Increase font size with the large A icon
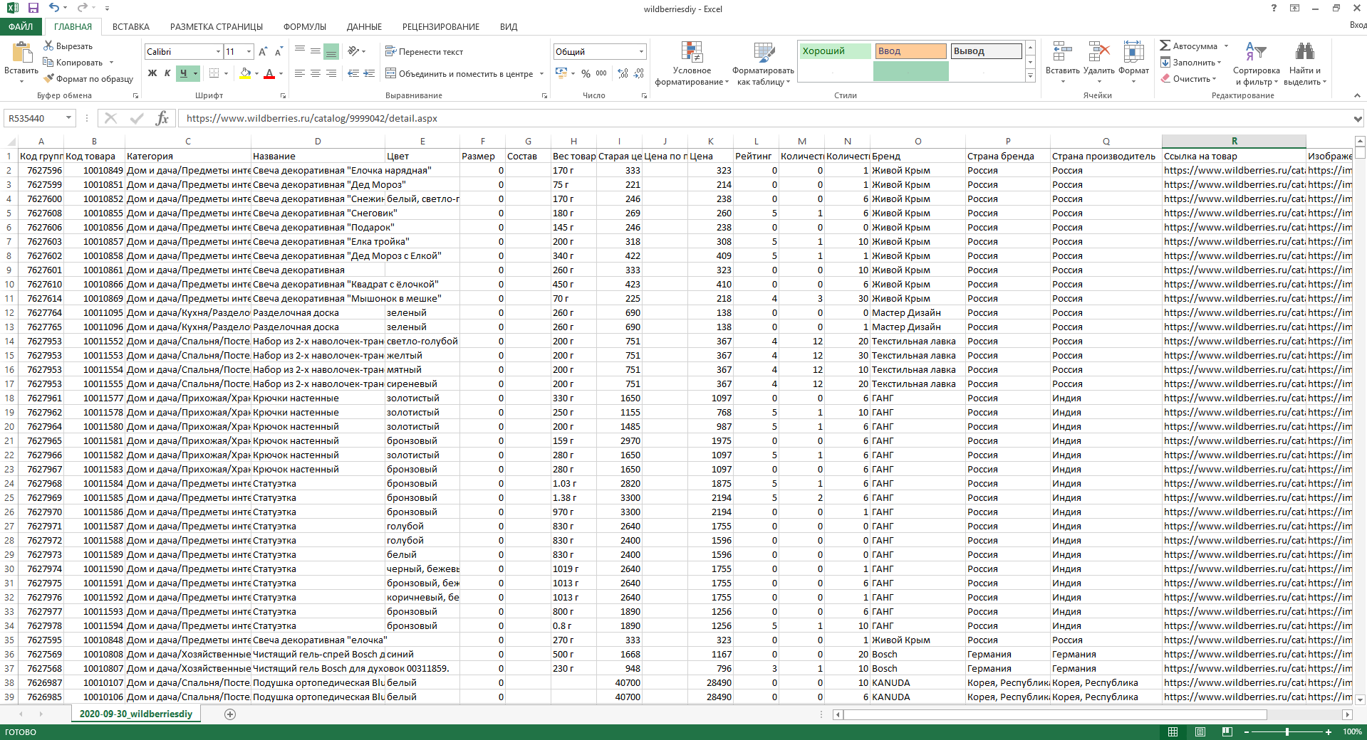 [263, 52]
